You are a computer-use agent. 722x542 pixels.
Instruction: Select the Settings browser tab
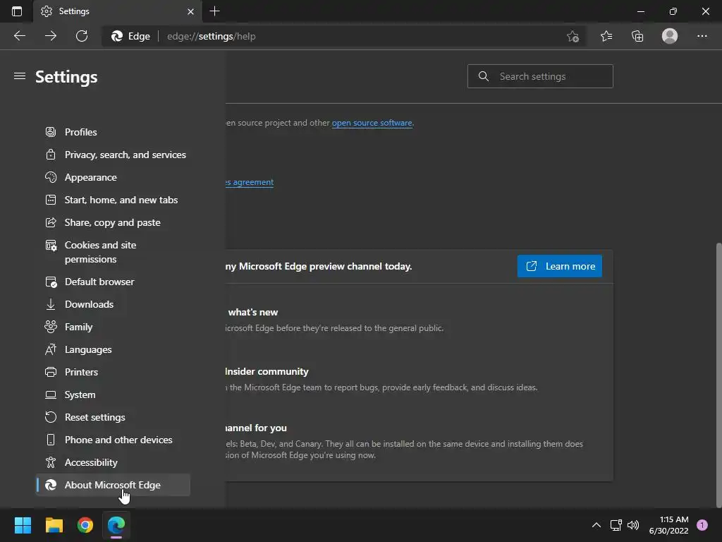(x=118, y=11)
